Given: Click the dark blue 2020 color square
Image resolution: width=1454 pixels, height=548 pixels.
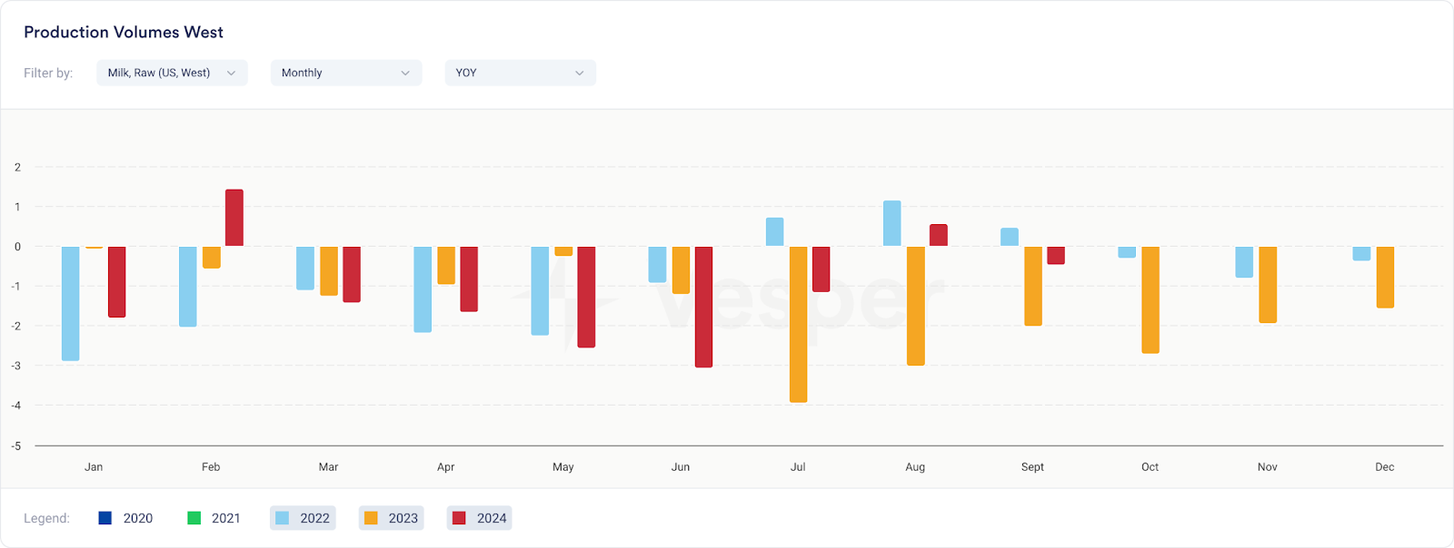Looking at the screenshot, I should (105, 518).
